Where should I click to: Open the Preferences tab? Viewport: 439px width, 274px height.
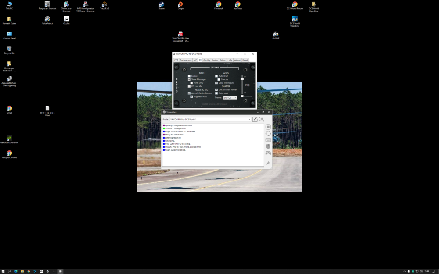pyautogui.click(x=186, y=60)
